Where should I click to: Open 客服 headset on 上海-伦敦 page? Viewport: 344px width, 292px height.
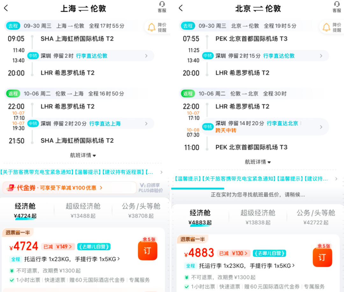click(162, 7)
